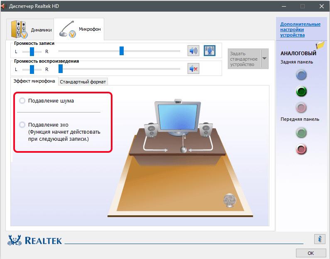Open the Эффект микрофона sub-tab
Screen dimensions: 330x259
coord(34,81)
